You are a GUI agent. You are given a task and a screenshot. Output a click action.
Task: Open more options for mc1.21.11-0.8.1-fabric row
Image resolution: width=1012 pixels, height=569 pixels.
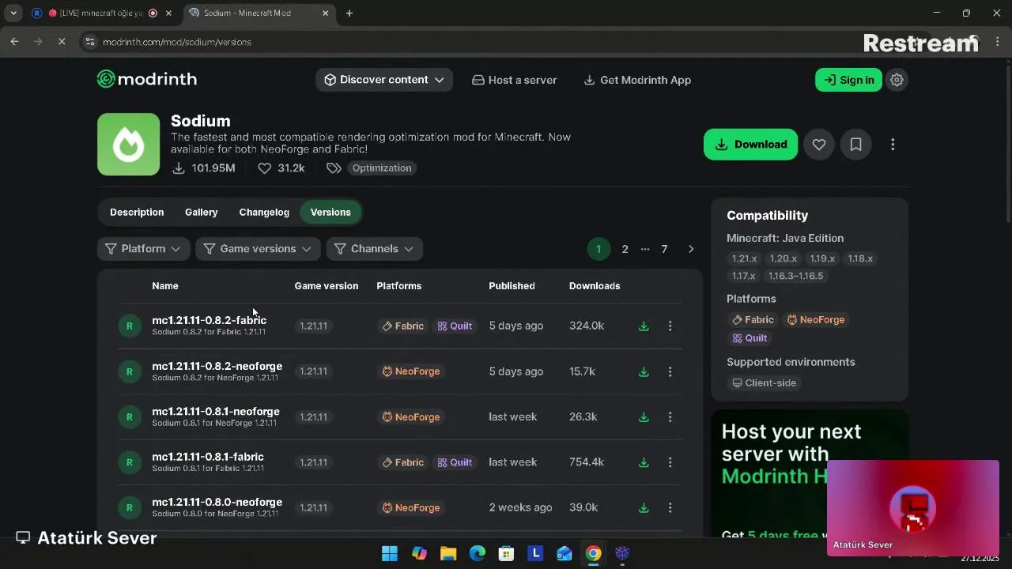[670, 462]
